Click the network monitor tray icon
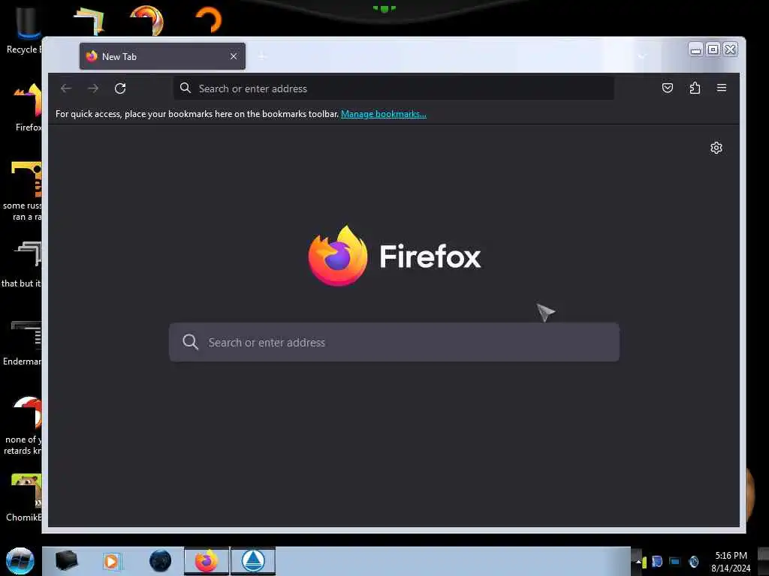Image resolution: width=769 pixels, height=576 pixels. [675, 561]
